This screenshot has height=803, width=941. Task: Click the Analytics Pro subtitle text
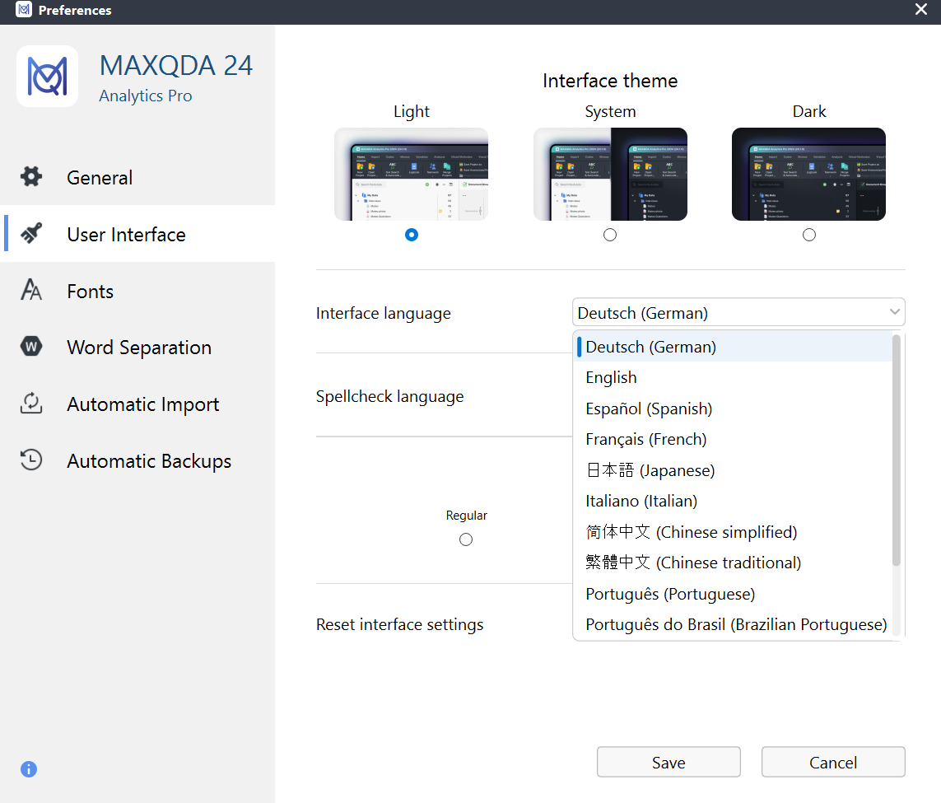coord(146,96)
